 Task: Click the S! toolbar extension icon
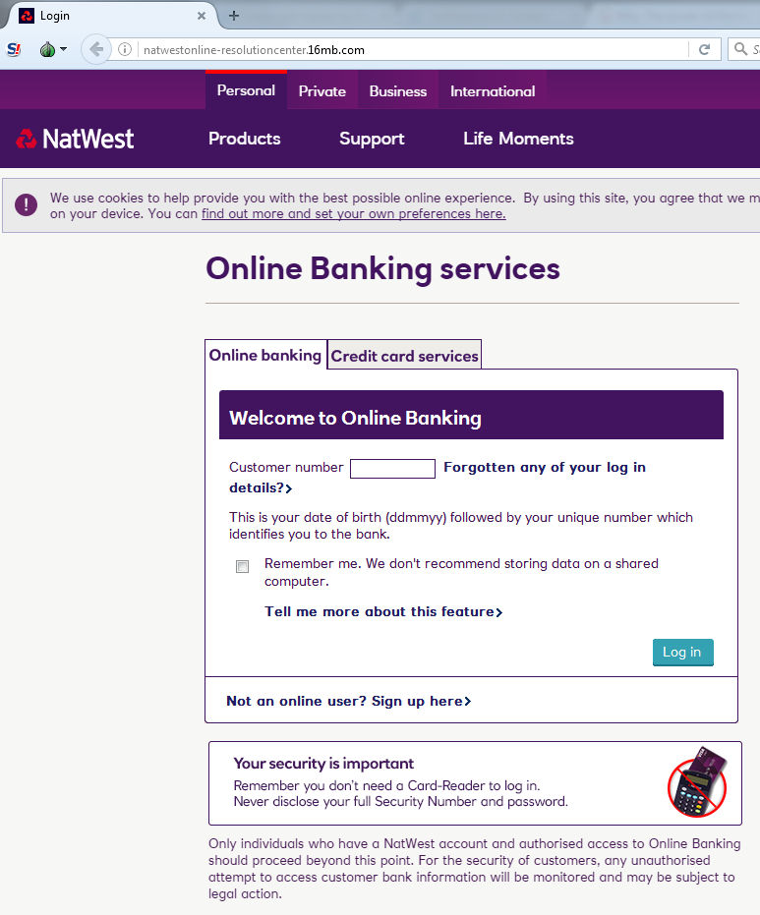tap(14, 49)
